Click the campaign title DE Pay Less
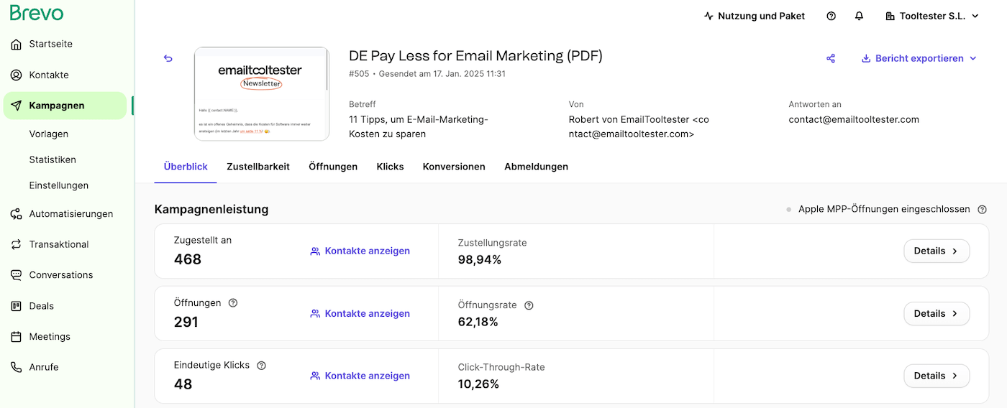 click(x=475, y=56)
